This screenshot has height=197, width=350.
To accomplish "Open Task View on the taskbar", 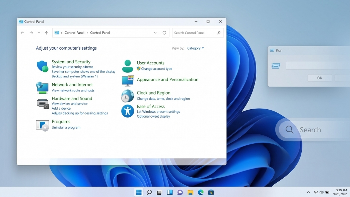I will coord(159,192).
